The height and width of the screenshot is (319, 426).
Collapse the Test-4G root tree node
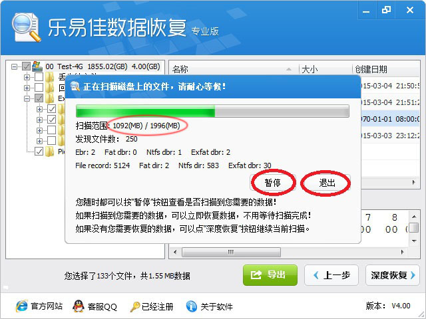(14, 66)
